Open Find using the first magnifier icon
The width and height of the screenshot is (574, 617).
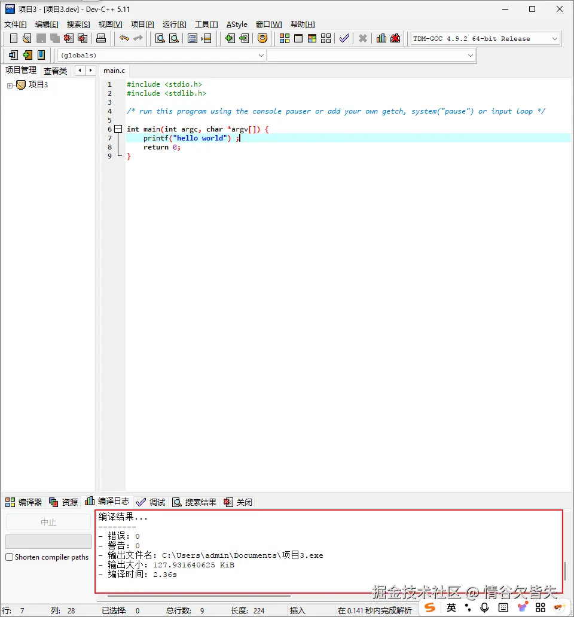pyautogui.click(x=160, y=38)
